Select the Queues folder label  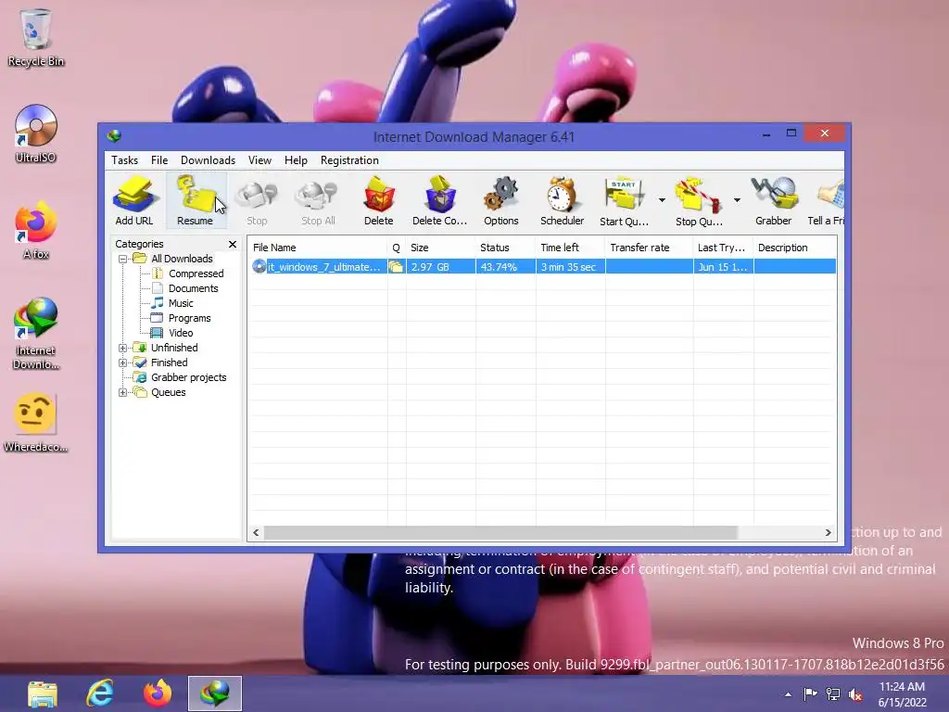(169, 392)
